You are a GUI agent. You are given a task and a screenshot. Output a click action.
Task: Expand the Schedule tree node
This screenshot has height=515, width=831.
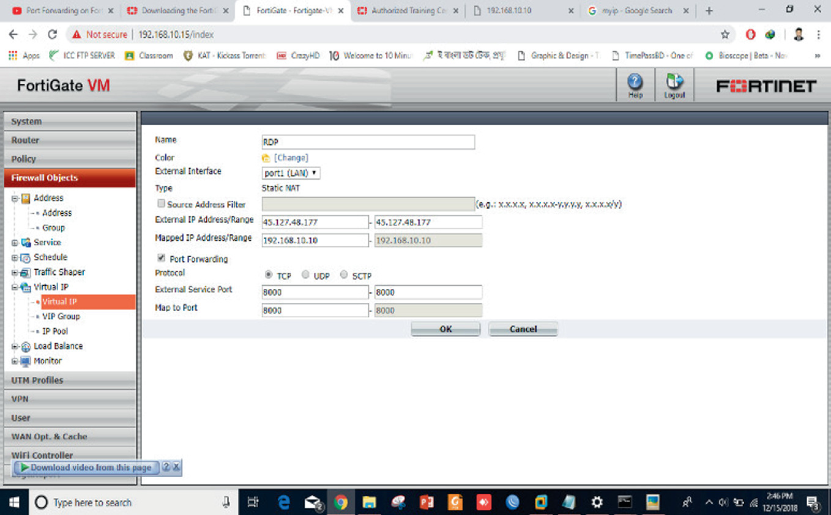click(x=15, y=257)
